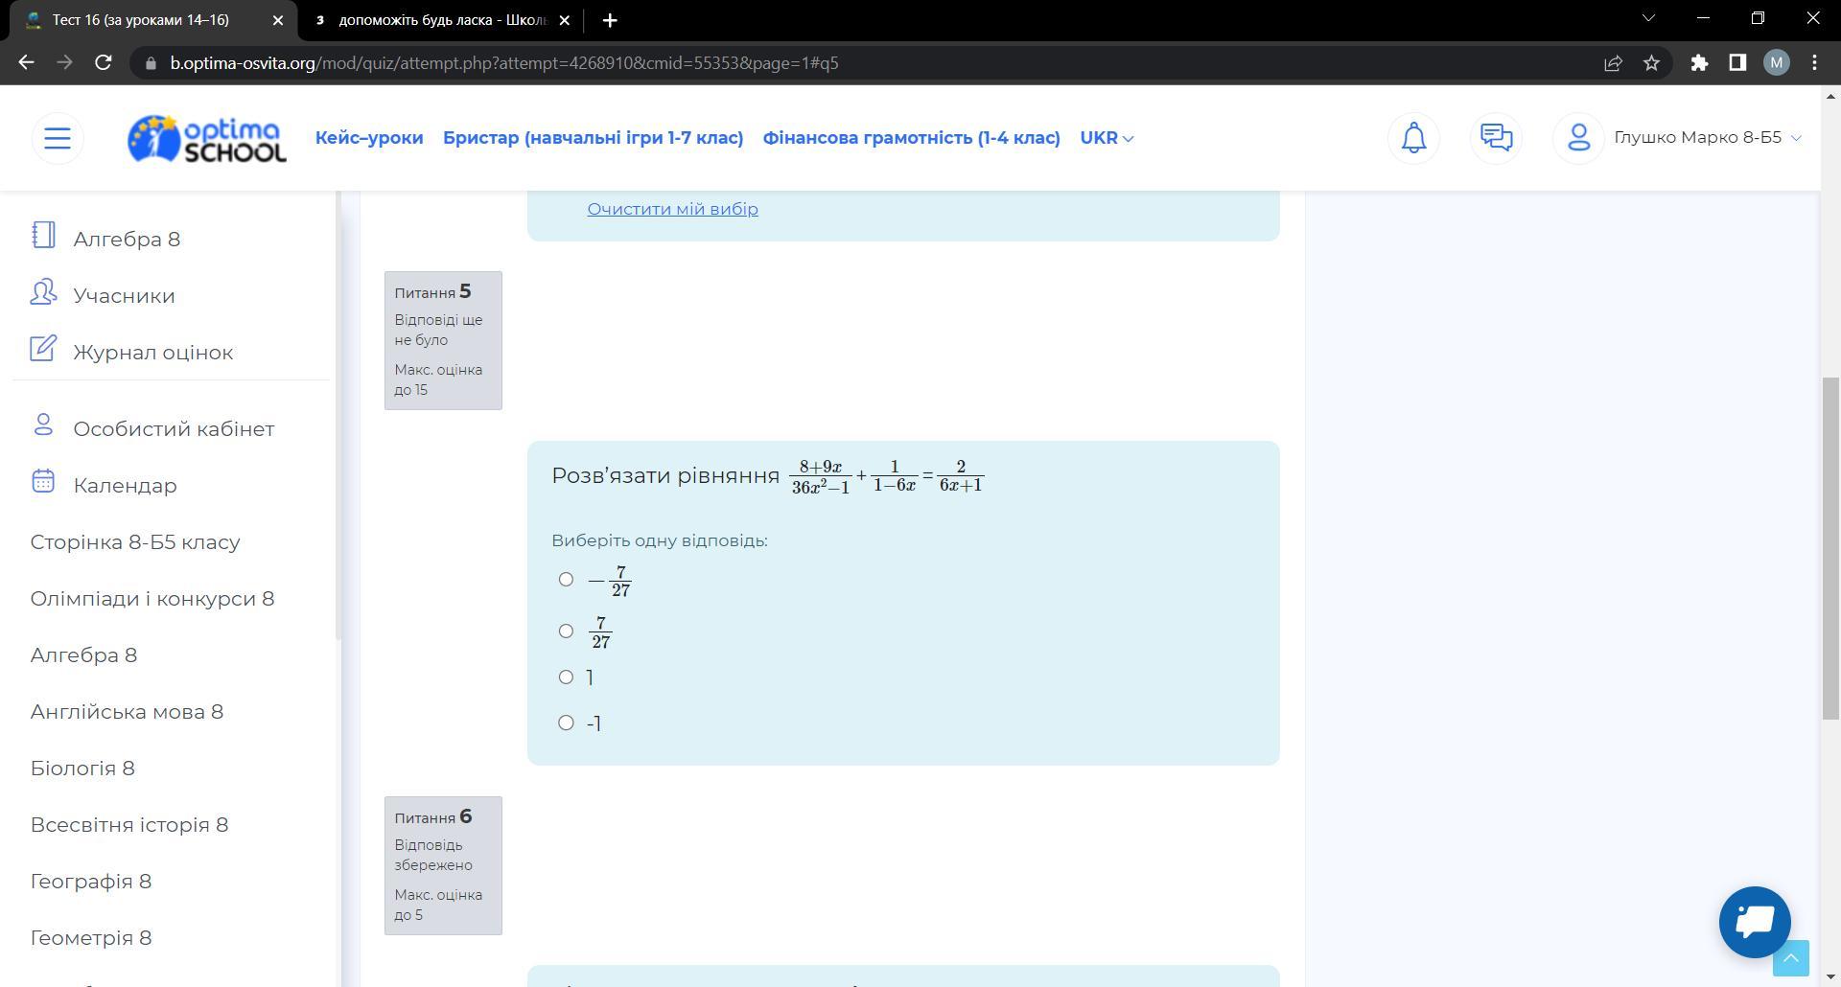Screen dimensions: 1841x987
Task: Click Очистити мій вибір link
Action: (672, 209)
